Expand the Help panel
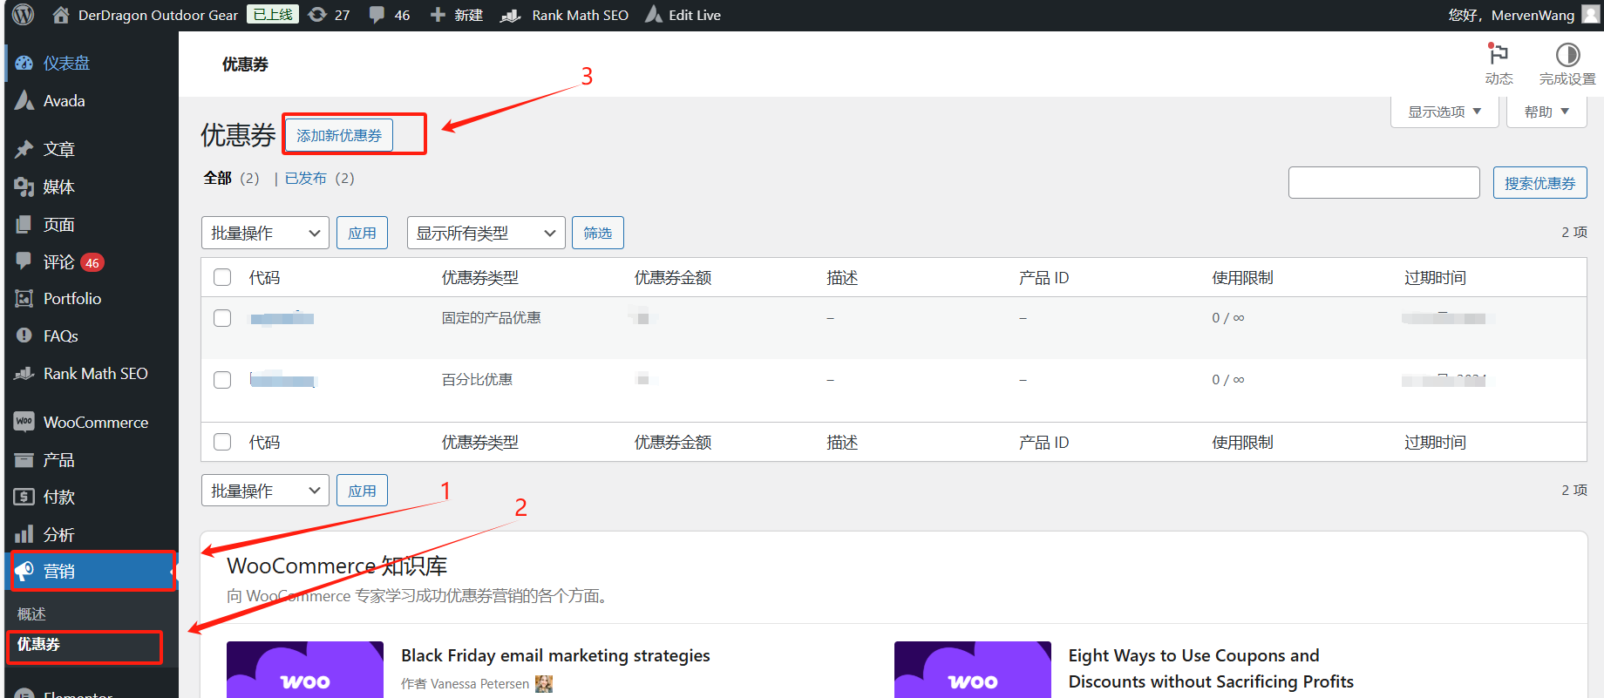This screenshot has width=1604, height=698. [1546, 112]
